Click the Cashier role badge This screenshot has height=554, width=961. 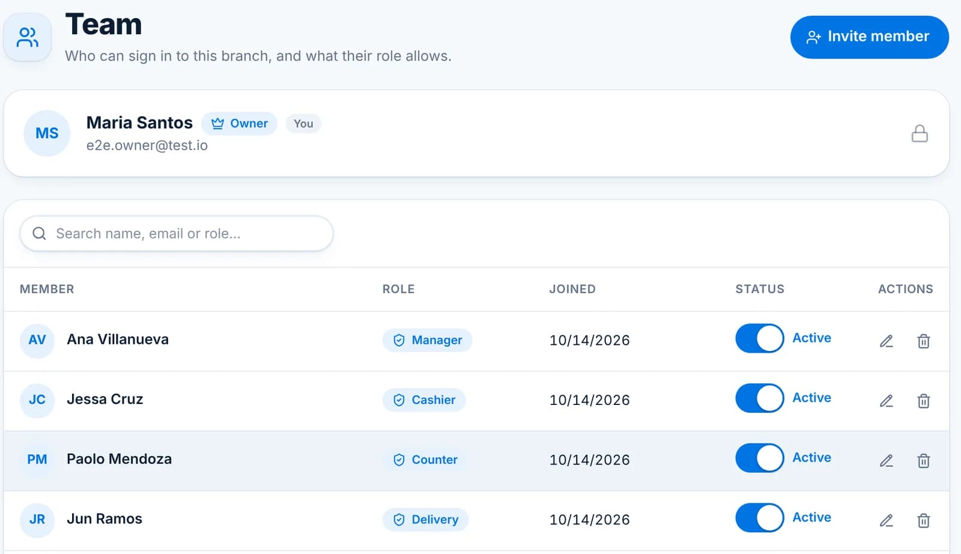pyautogui.click(x=424, y=400)
